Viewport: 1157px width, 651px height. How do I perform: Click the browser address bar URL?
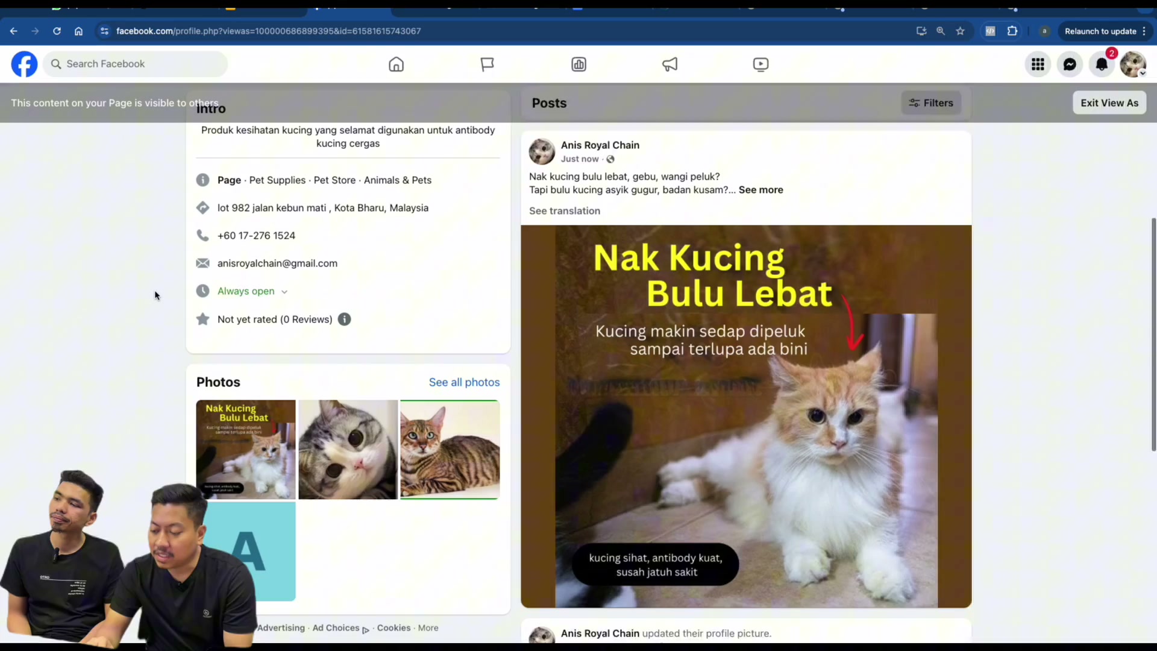point(268,31)
